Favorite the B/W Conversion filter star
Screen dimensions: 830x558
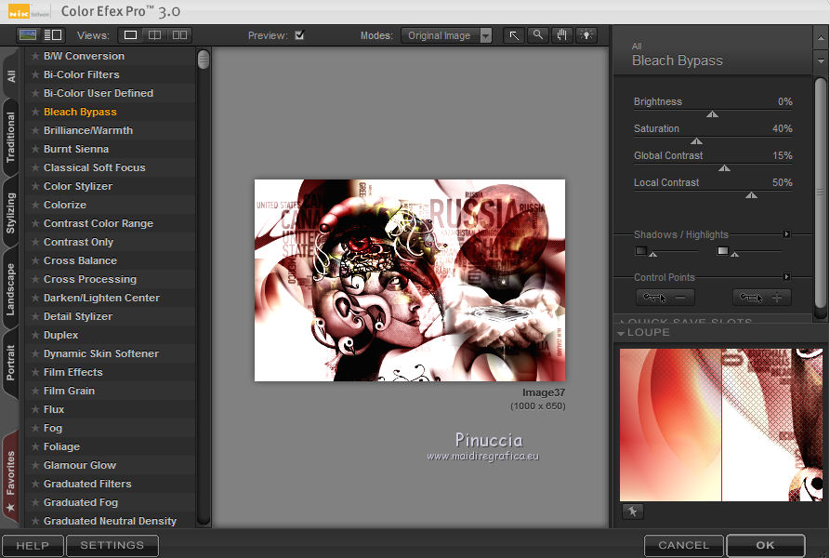coord(35,56)
